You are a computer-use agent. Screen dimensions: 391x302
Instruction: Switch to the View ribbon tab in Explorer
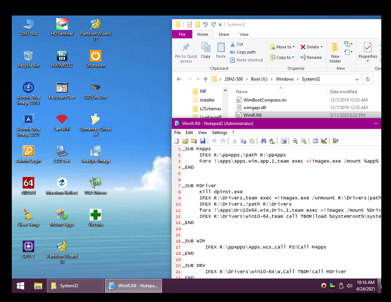coord(244,34)
